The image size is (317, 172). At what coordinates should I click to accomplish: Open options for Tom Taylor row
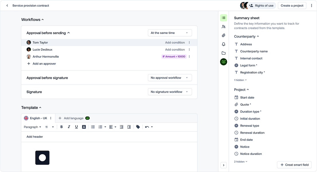point(189,42)
